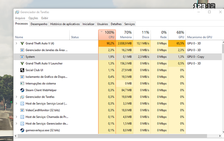Screen dimensions: 224x141
Task: Switch to the Detalhes tab
Action: click(116, 24)
